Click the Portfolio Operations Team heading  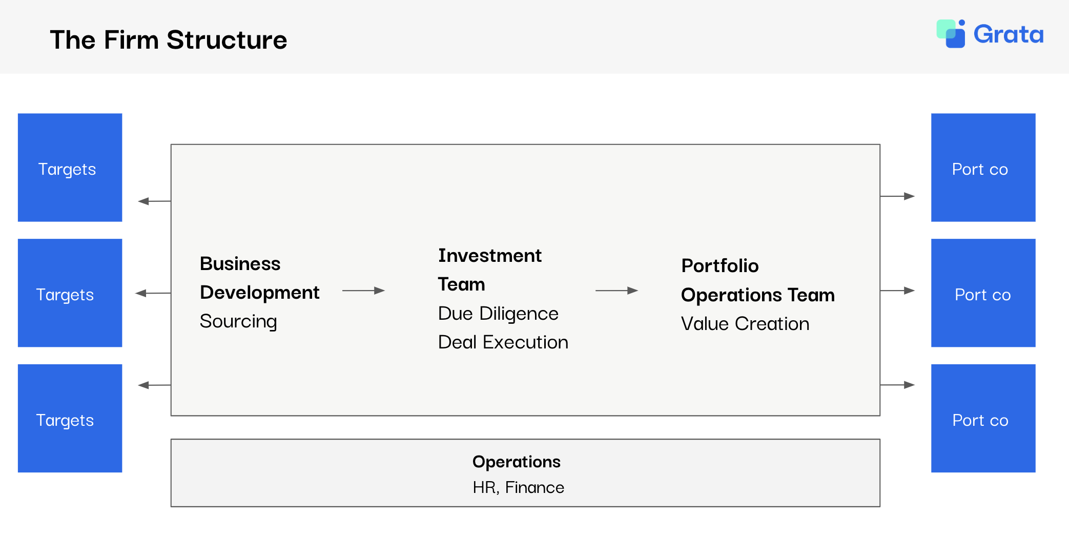pos(757,280)
